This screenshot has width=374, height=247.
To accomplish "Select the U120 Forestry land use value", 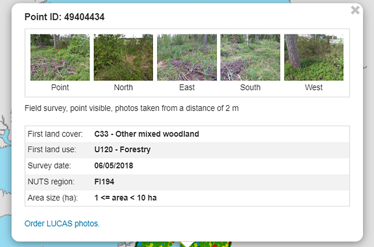I will click(x=123, y=150).
